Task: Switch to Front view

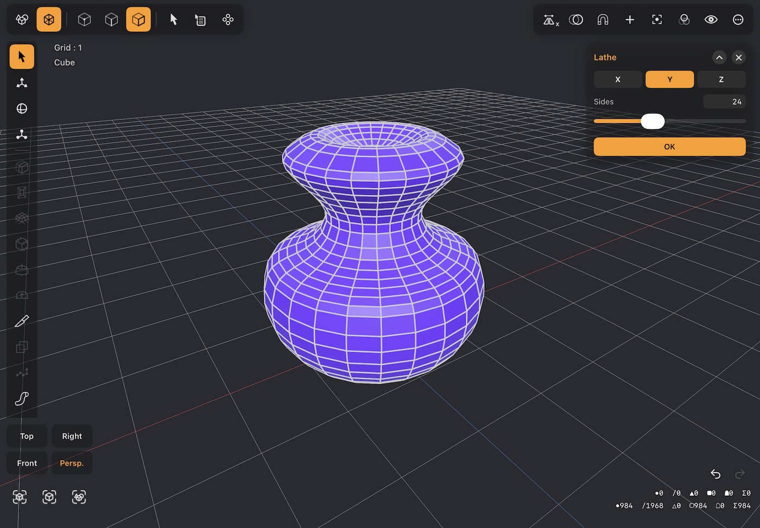Action: (27, 463)
